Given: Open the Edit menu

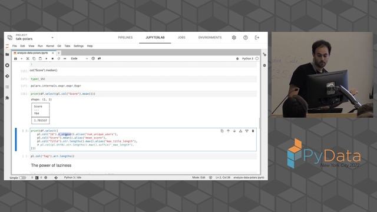Looking at the screenshot, I should coord(22,46).
